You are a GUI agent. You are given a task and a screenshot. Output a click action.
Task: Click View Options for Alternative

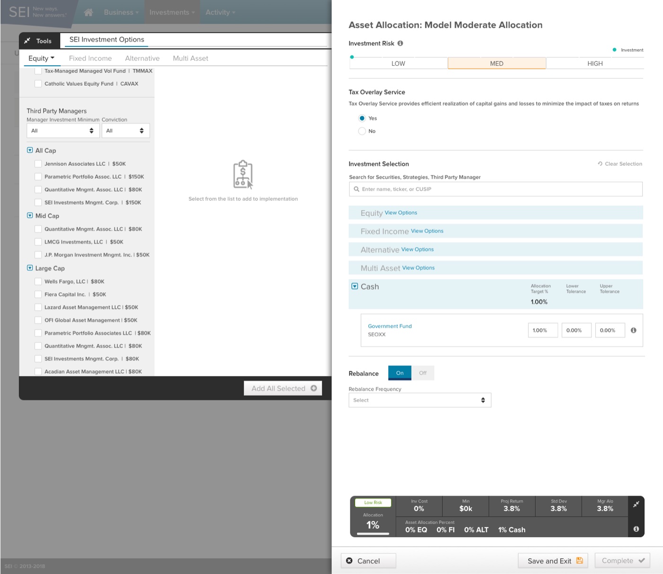tap(417, 250)
